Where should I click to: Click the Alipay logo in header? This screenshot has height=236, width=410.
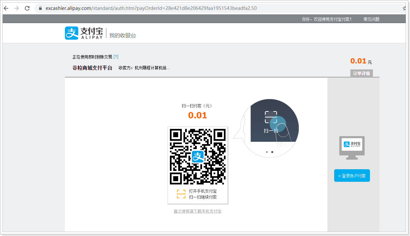[x=84, y=33]
